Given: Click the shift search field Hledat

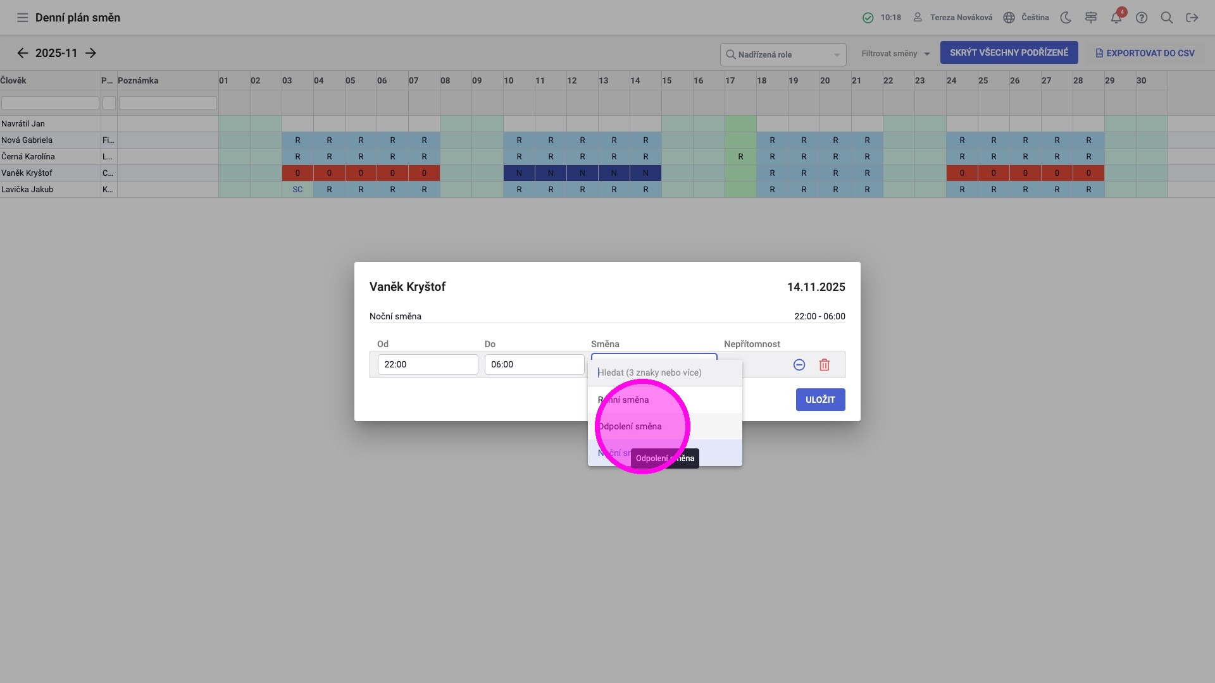Looking at the screenshot, I should [664, 372].
